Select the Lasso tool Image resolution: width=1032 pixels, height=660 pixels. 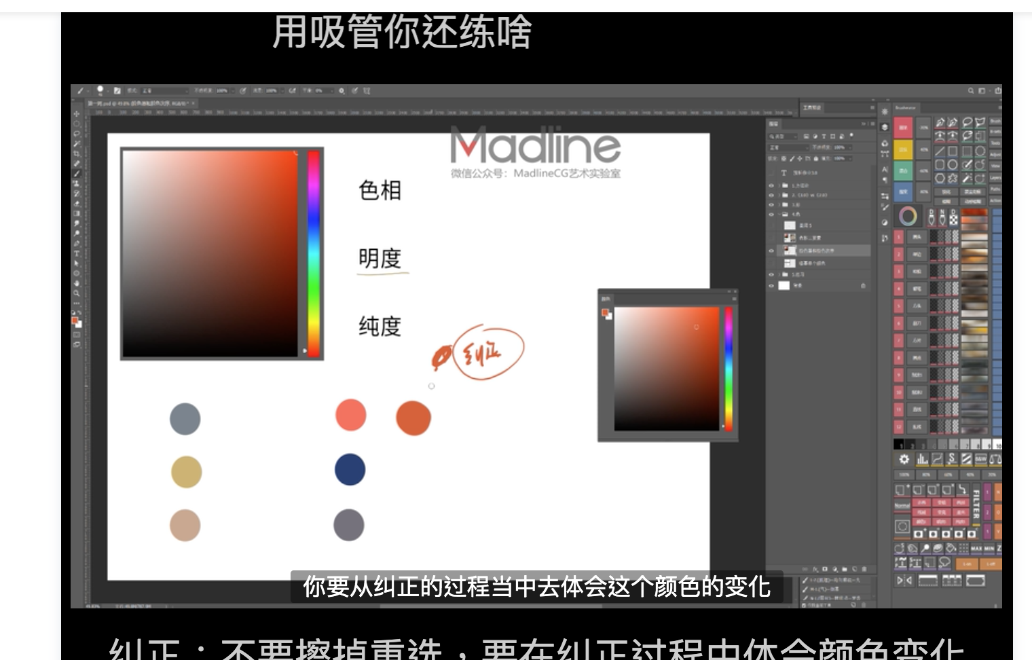click(76, 134)
